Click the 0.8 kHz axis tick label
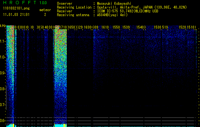 tap(3, 89)
